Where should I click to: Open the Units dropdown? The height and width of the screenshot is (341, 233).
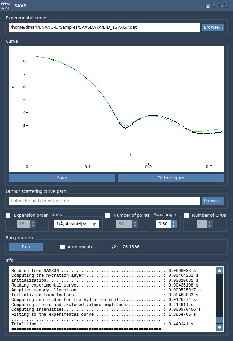coord(77,224)
